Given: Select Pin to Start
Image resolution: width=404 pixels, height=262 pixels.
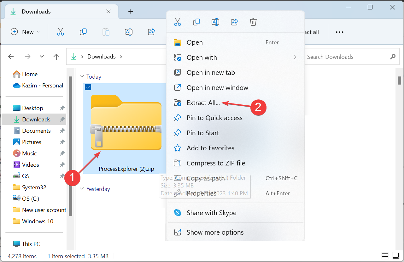Looking at the screenshot, I should [x=235, y=133].
